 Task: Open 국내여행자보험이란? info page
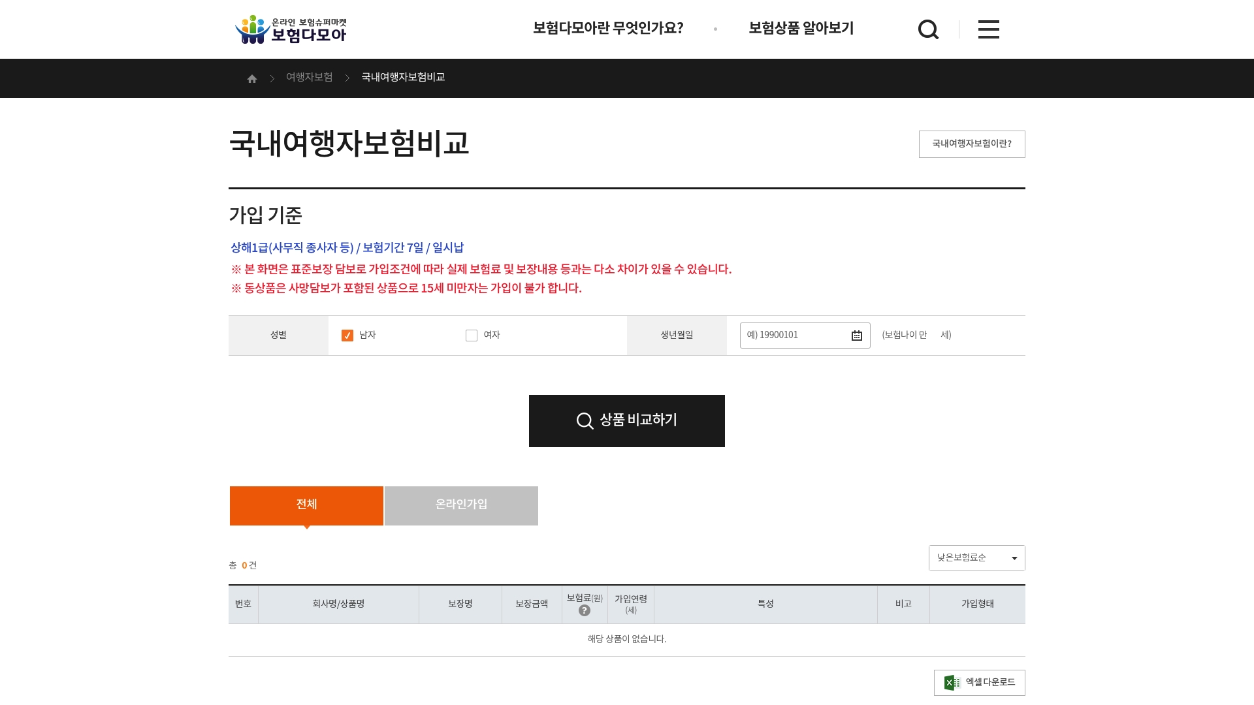972,144
